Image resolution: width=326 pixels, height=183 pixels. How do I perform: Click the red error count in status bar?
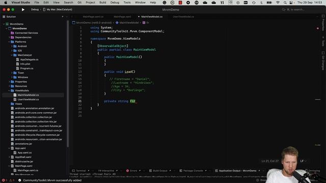[x=5, y=180]
